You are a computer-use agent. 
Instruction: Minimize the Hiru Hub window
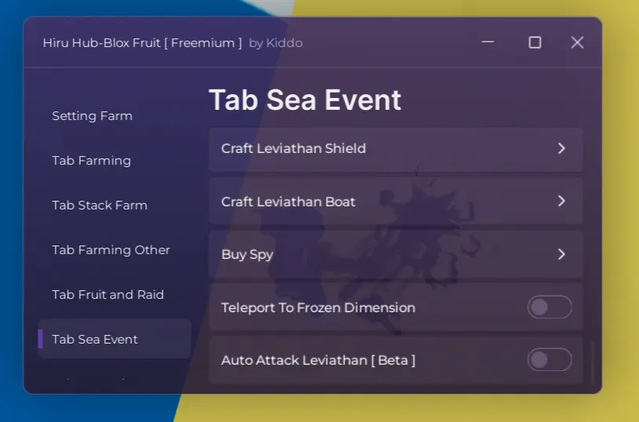[x=488, y=42]
